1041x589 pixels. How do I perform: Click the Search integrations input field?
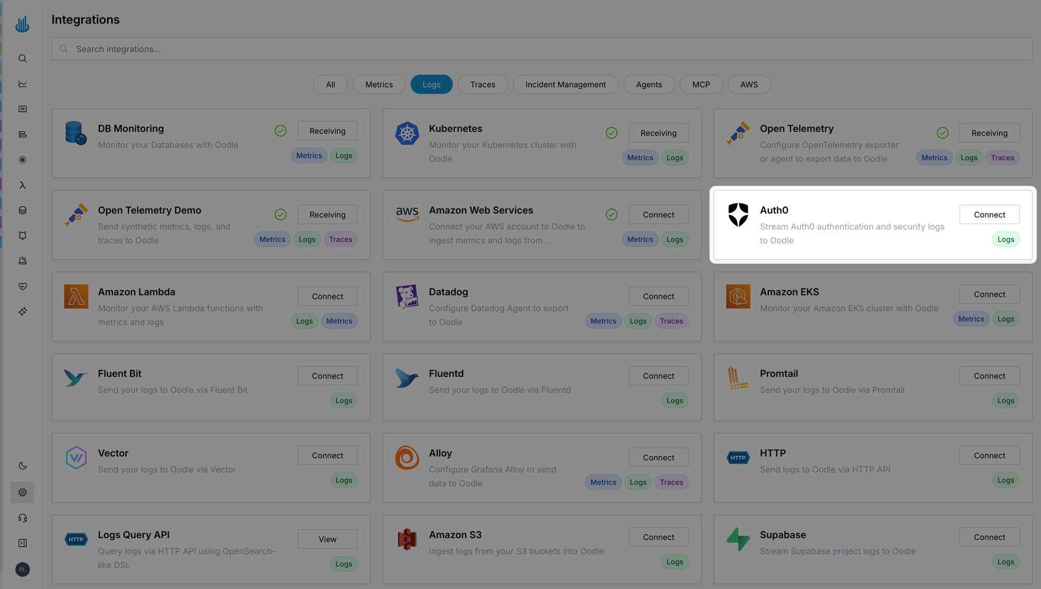coord(541,49)
